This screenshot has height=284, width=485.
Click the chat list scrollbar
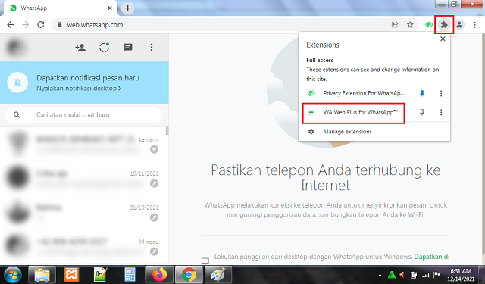tap(167, 131)
